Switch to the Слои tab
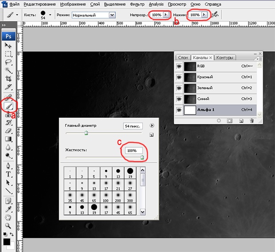275x252 pixels. (183, 57)
